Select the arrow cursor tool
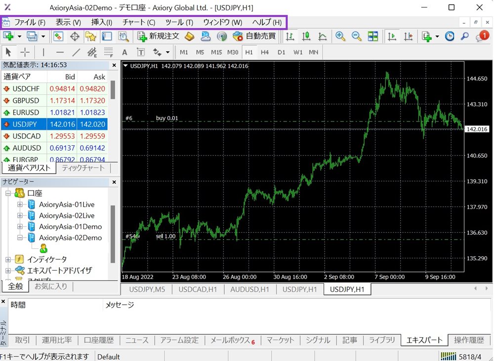The width and height of the screenshot is (494, 361). (8, 52)
